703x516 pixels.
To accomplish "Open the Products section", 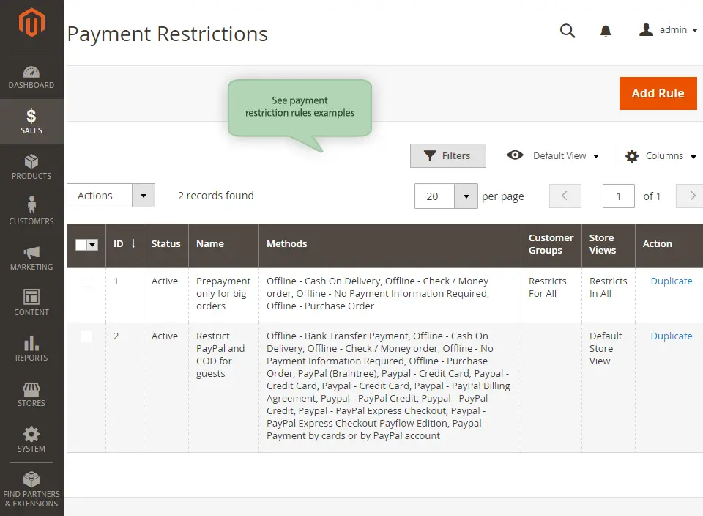I will [31, 166].
